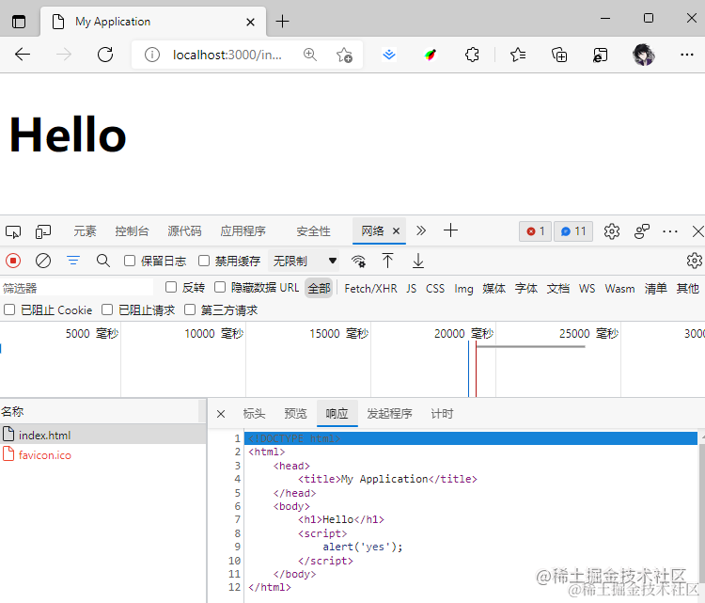Check the 反转 filter option
Viewport: 705px width, 603px height.
171,287
